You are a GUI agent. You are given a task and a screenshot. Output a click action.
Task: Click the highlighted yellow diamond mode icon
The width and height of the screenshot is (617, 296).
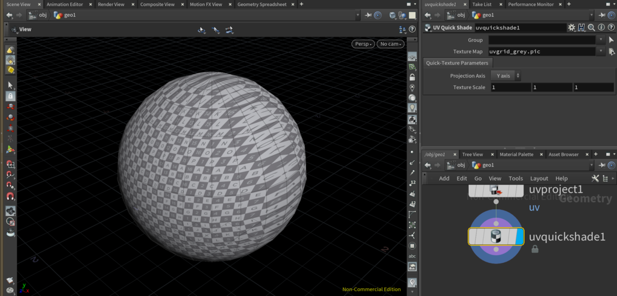click(10, 60)
